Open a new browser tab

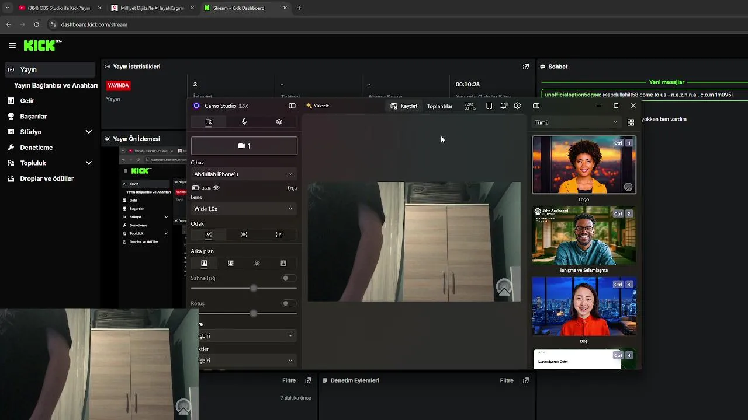(x=299, y=8)
